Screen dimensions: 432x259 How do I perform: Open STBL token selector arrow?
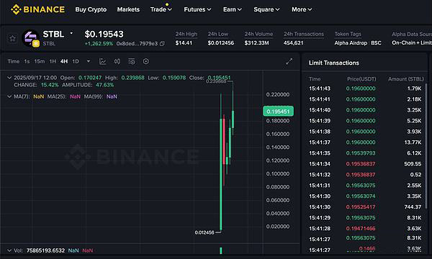click(x=71, y=33)
